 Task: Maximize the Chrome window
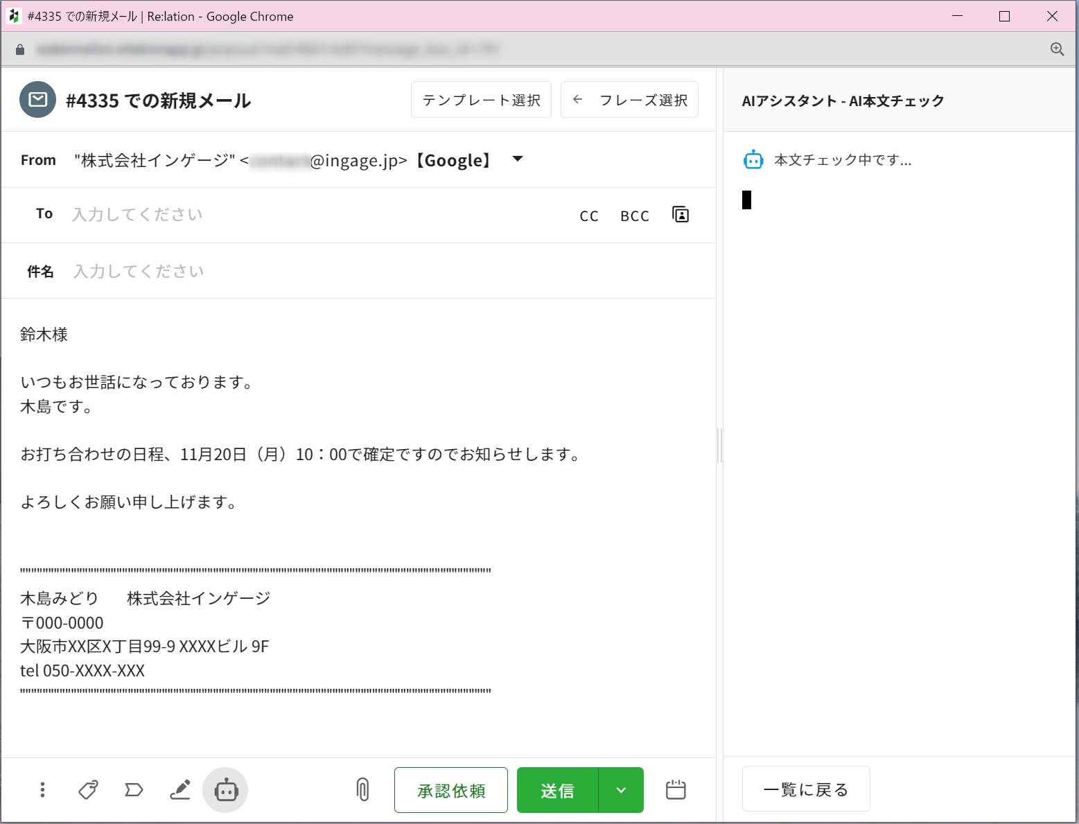click(1004, 16)
